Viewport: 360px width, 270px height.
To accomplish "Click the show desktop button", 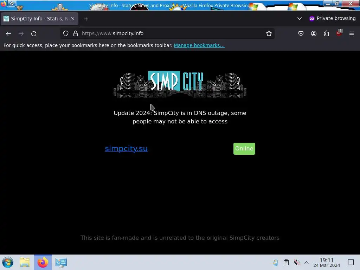I will pyautogui.click(x=351, y=262).
